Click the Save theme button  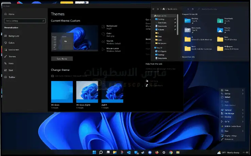tap(62, 59)
